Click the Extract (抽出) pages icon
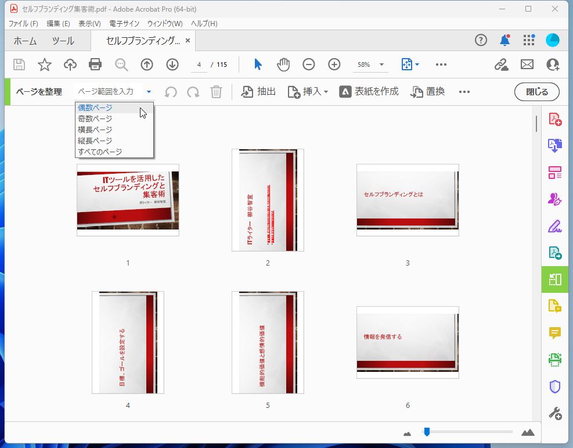Image resolution: width=573 pixels, height=448 pixels. tap(258, 91)
